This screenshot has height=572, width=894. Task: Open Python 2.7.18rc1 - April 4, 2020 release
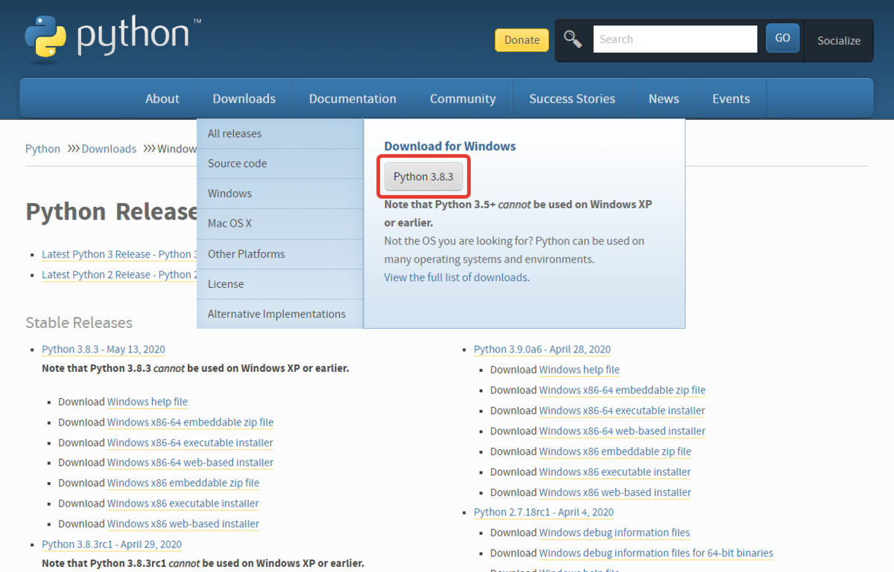coord(544,512)
